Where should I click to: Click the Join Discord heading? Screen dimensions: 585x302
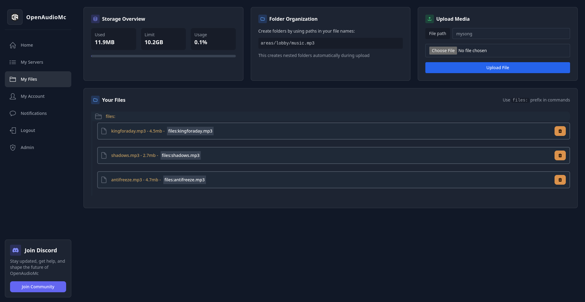[41, 250]
